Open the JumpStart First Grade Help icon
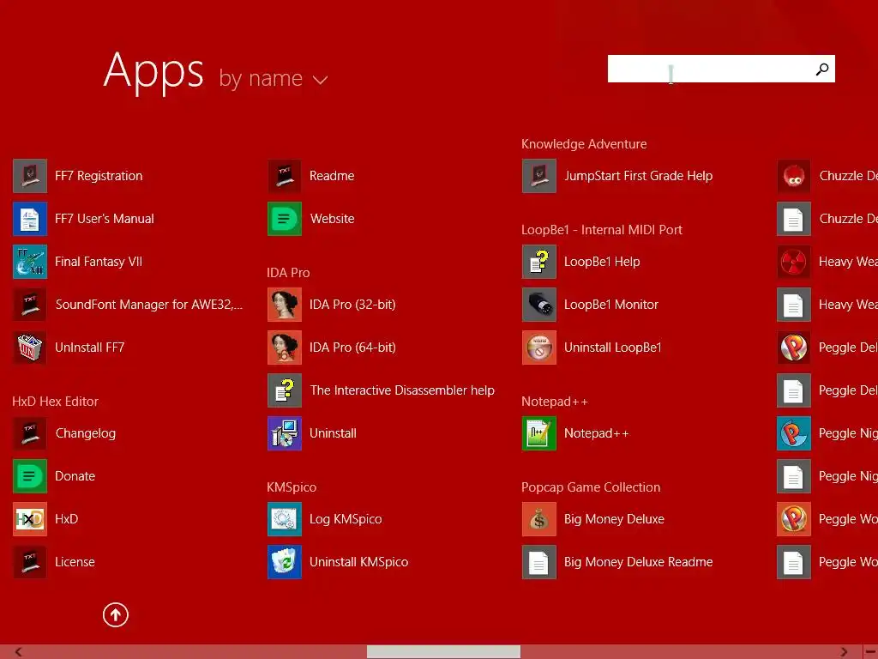The width and height of the screenshot is (878, 659). click(x=539, y=176)
